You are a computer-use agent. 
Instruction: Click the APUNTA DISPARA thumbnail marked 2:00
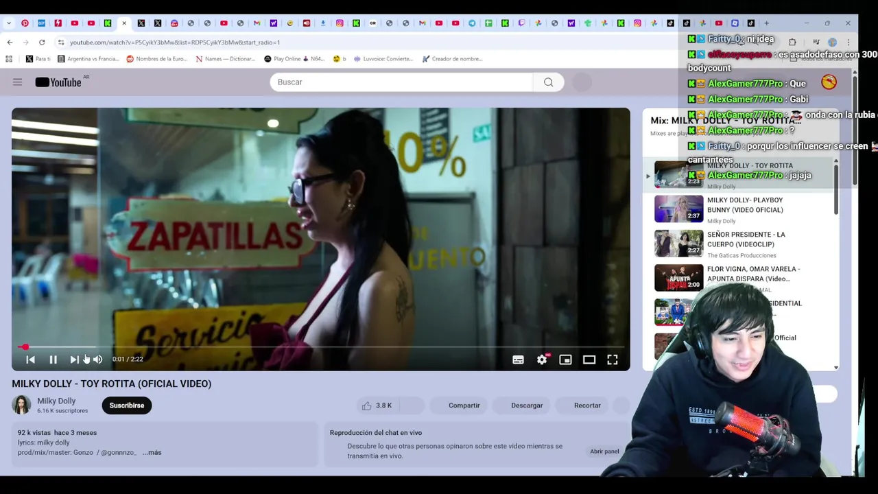(x=678, y=278)
